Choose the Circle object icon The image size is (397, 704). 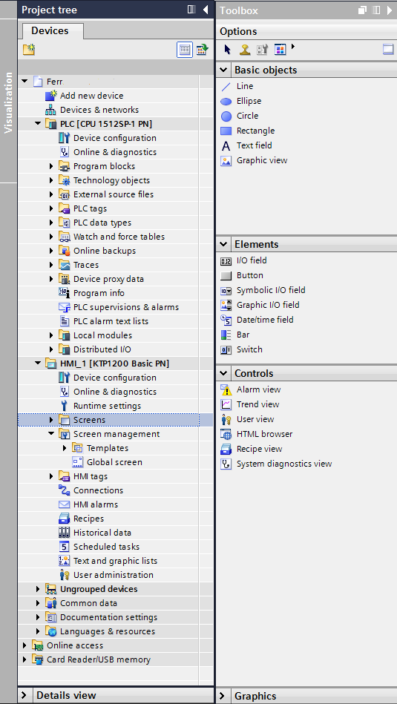pyautogui.click(x=226, y=116)
